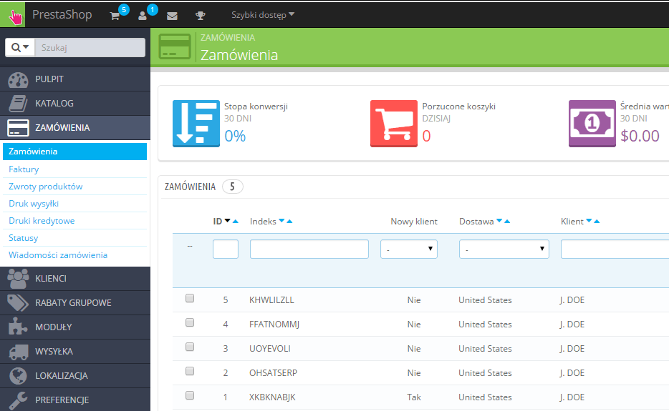Click the envelope messages icon
This screenshot has height=411, width=669.
(172, 16)
